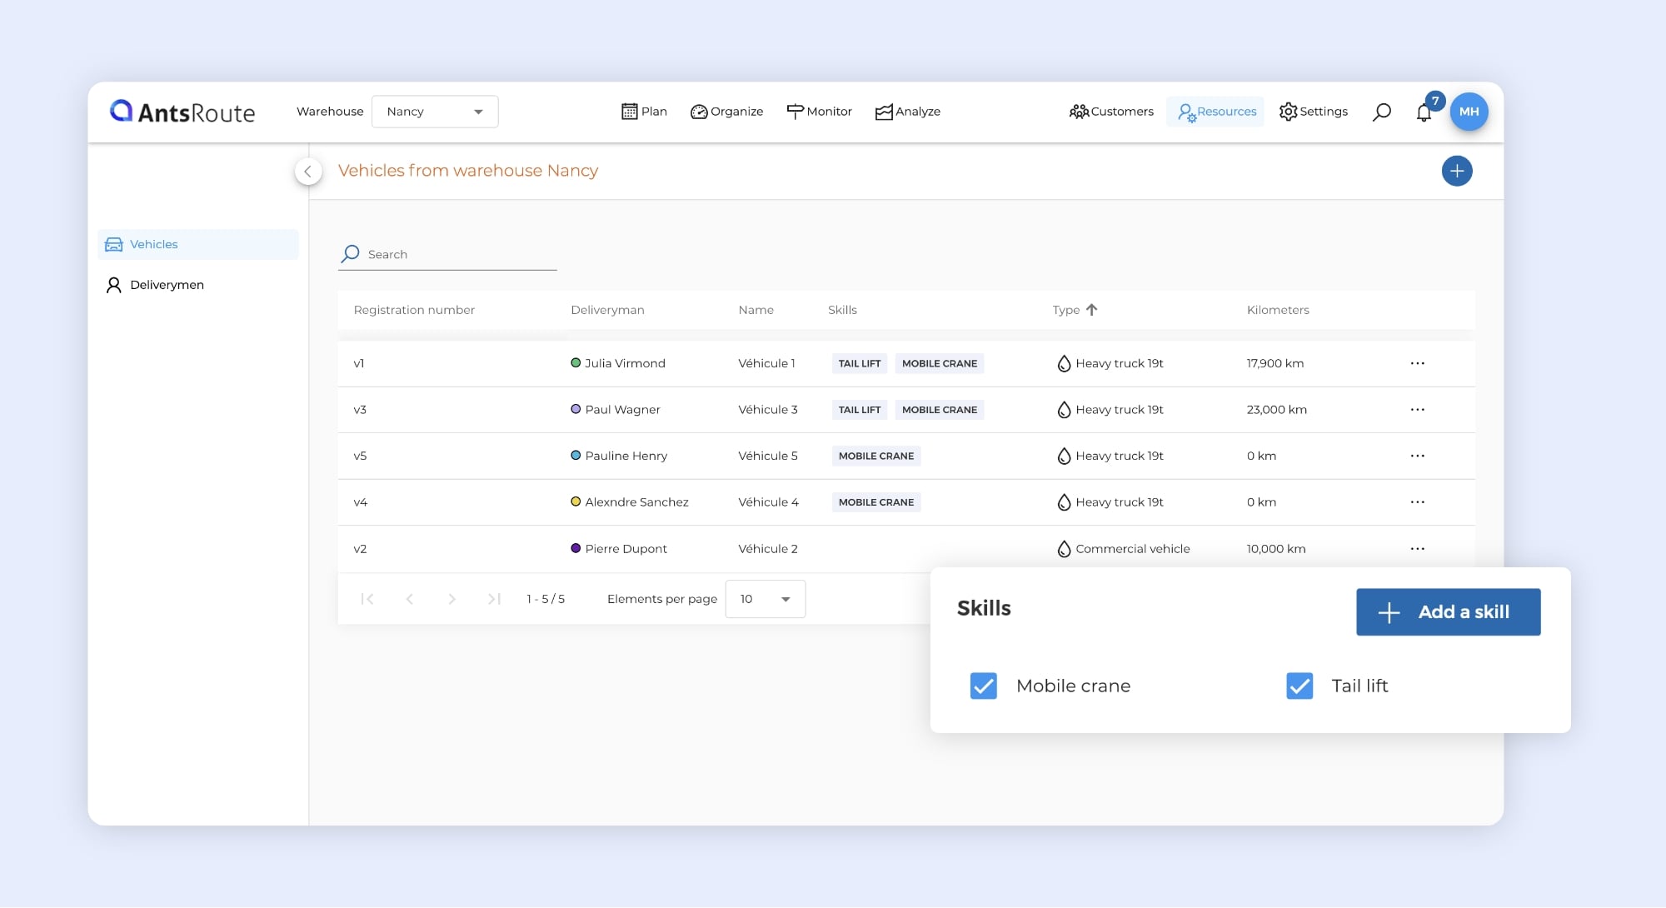Click the Add a skill button

1448,612
